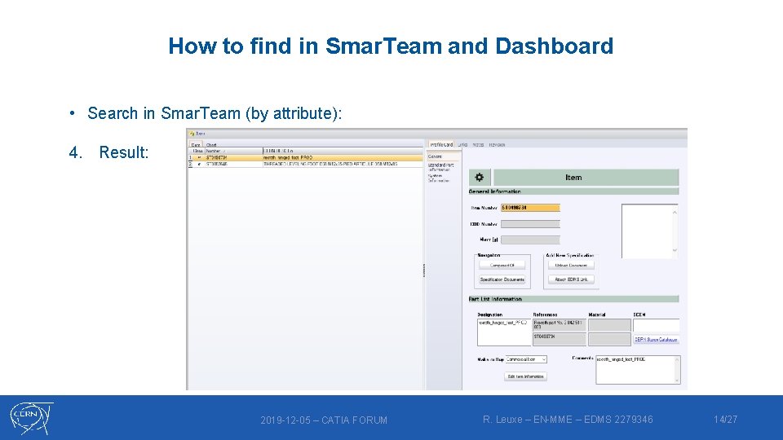This screenshot has height=440, width=783.
Task: Click the Edit Item Information button
Action: pos(525,376)
